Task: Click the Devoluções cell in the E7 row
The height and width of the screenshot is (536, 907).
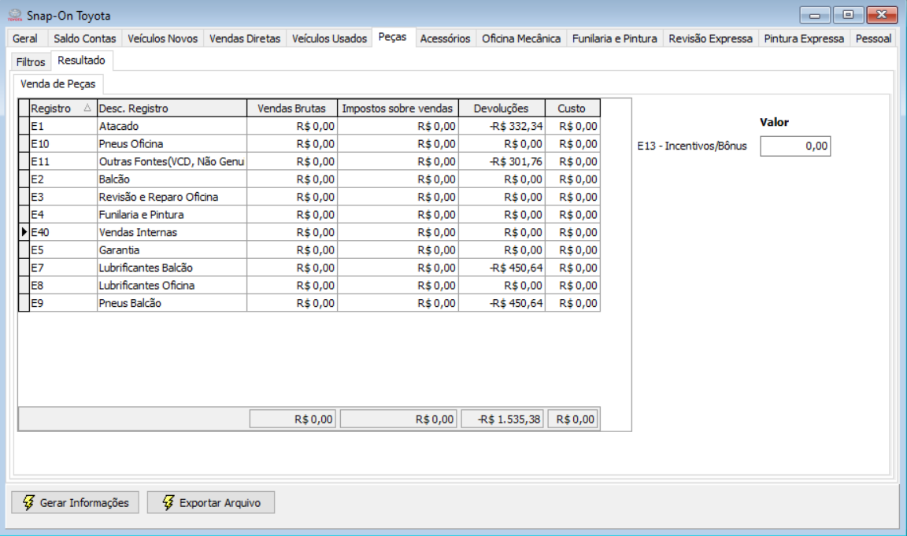Action: [502, 268]
